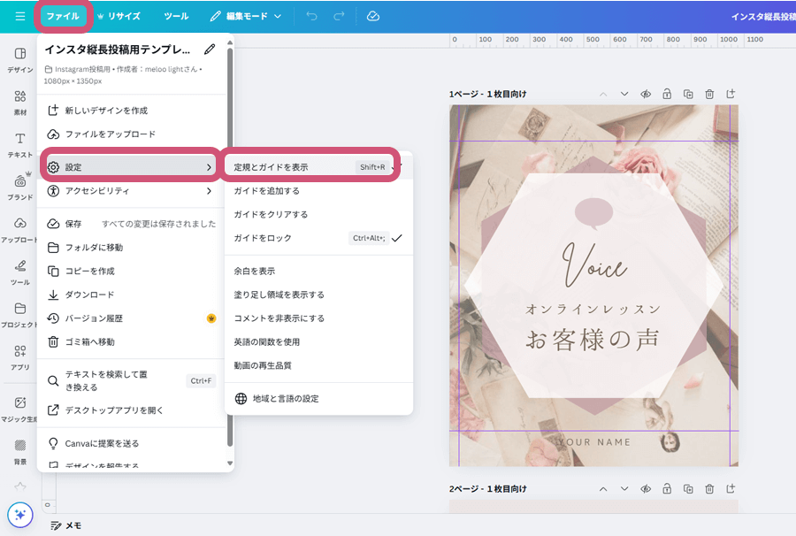Screen dimensions: 796x536
Task: Add a new page after page 1
Action: [731, 93]
